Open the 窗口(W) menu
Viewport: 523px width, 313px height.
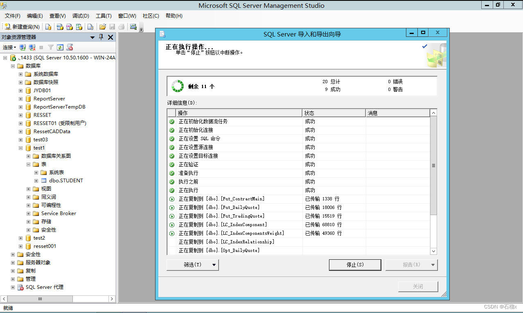click(127, 16)
